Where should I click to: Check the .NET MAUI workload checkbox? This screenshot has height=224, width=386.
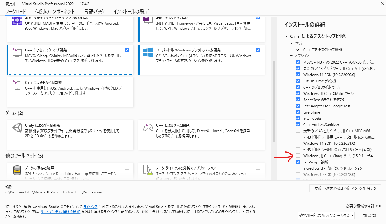point(126,18)
